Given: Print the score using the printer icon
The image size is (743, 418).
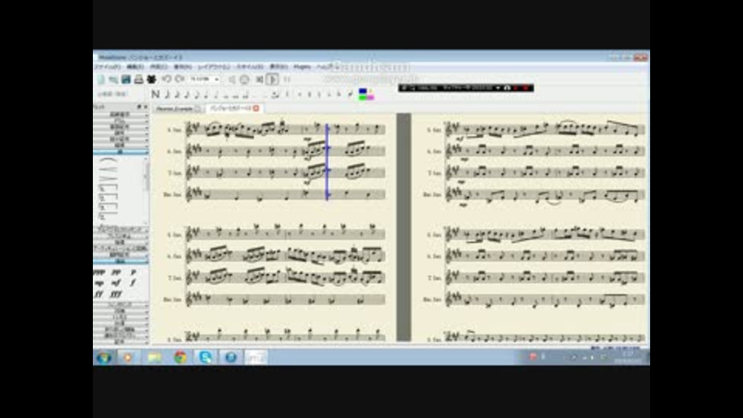Looking at the screenshot, I should (x=139, y=80).
